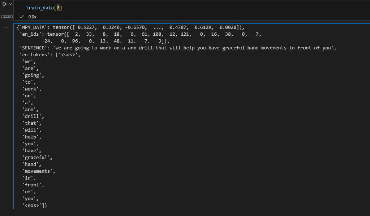Click the NPY_DATA key in output
This screenshot has height=216, width=370.
tap(33, 27)
